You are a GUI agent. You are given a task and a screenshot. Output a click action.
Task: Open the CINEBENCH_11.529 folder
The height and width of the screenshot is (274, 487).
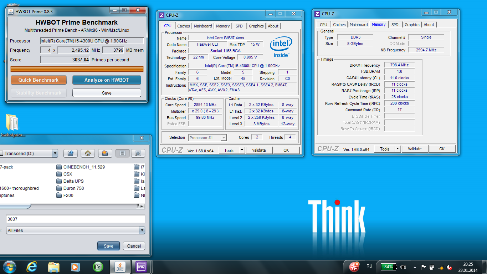(x=81, y=167)
